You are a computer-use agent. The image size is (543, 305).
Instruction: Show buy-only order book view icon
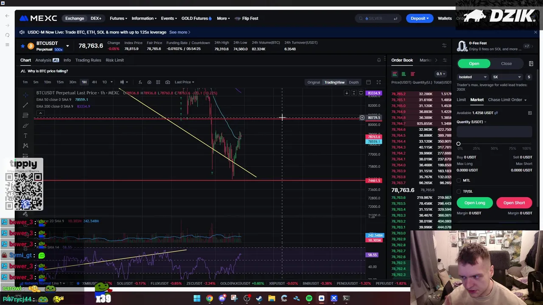(403, 74)
